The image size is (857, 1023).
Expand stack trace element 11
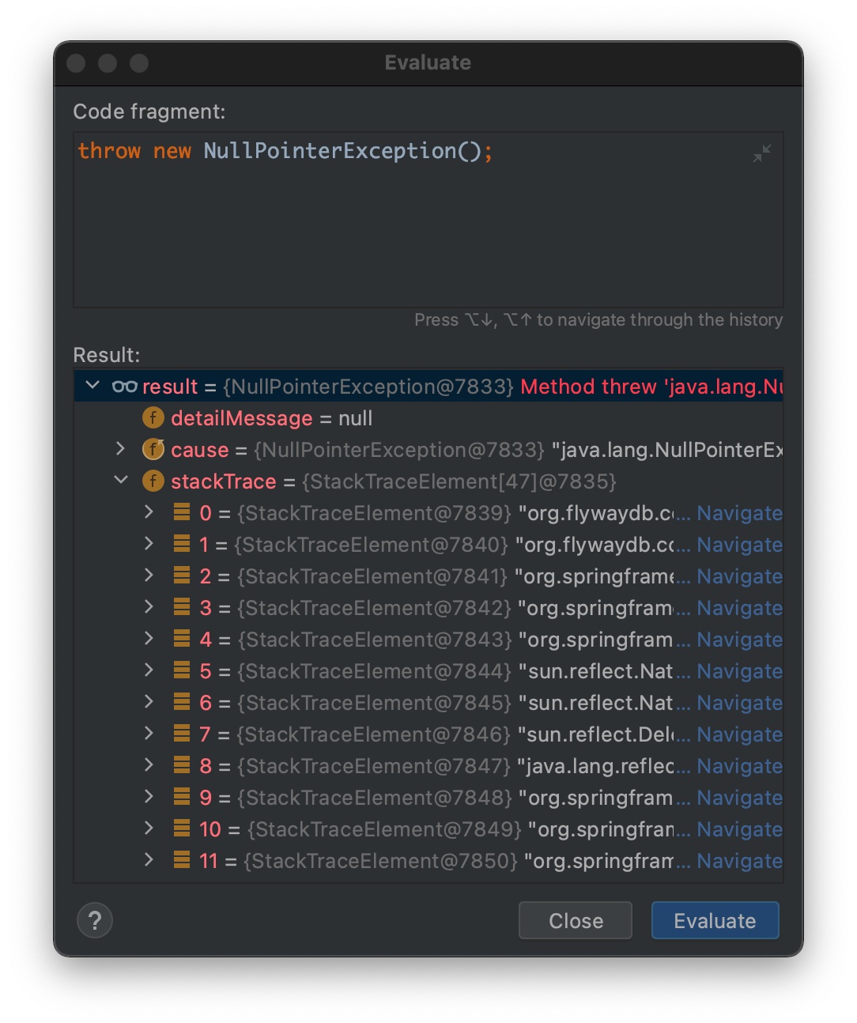click(149, 859)
